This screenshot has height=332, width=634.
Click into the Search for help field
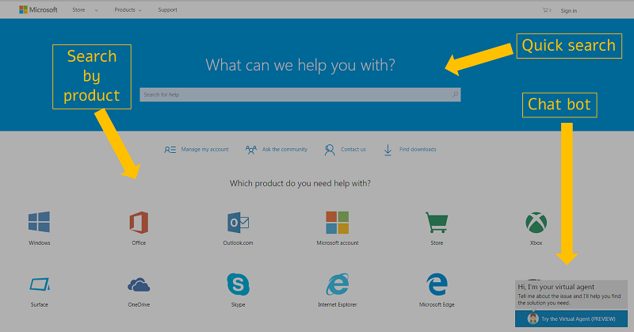[300, 94]
